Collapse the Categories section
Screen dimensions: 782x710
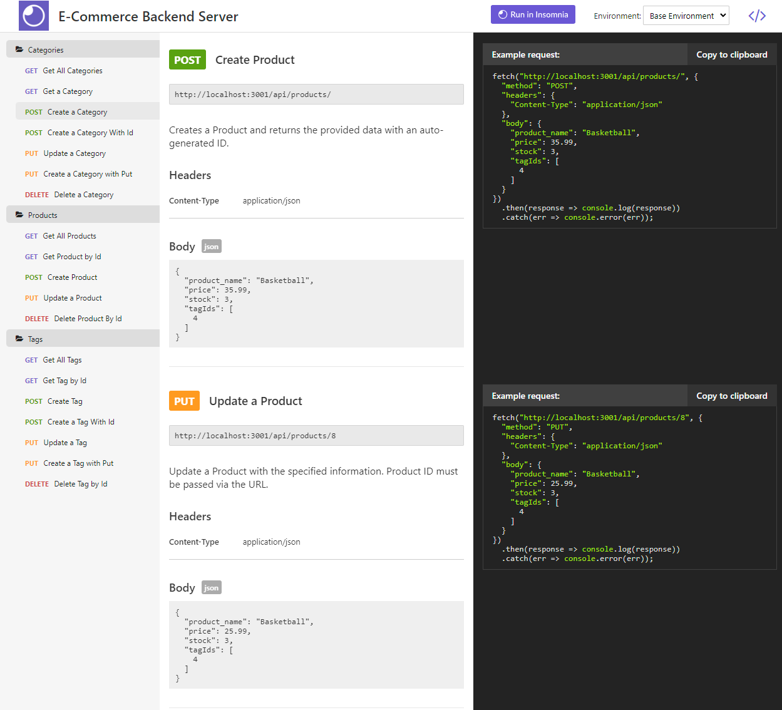pos(83,49)
